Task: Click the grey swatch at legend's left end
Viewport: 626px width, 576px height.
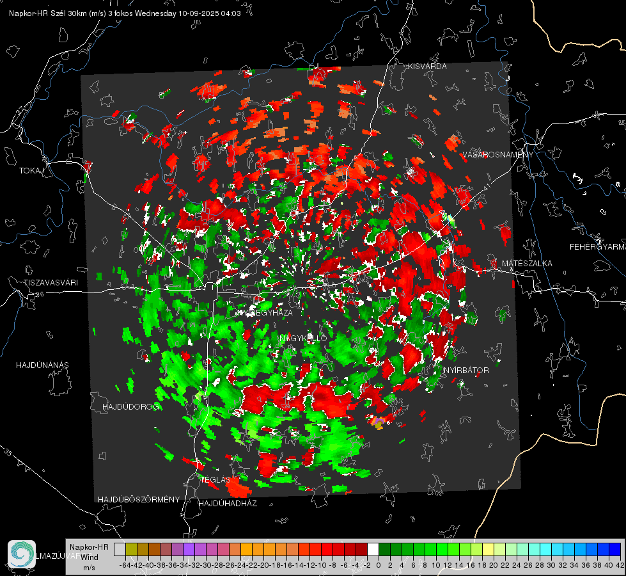Action: (x=120, y=549)
